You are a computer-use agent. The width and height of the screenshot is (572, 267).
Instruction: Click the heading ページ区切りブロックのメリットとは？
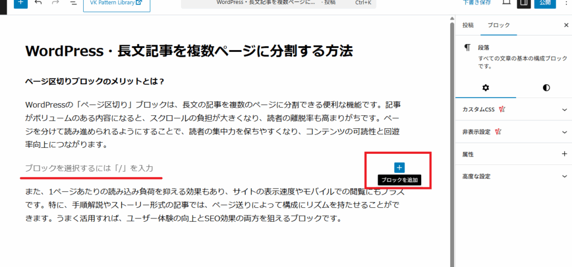[x=94, y=81]
